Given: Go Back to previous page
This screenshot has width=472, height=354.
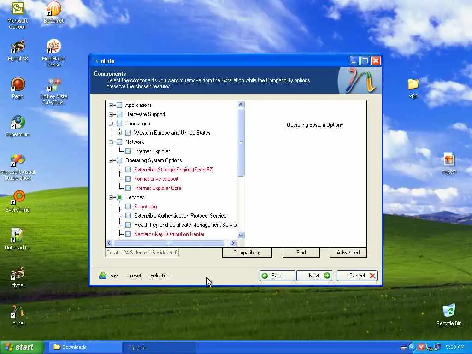Looking at the screenshot, I should pyautogui.click(x=277, y=276).
